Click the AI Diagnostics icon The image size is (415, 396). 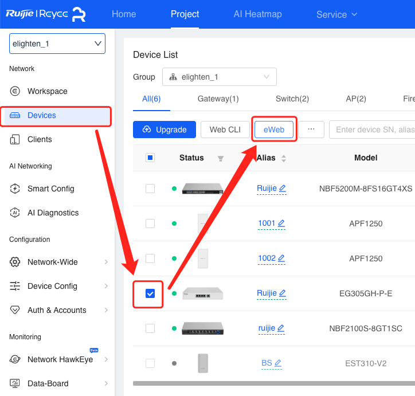tap(15, 213)
